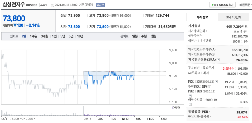Select the 1일 line chart period
Screen dimensions: 252x123
click(x=23, y=36)
